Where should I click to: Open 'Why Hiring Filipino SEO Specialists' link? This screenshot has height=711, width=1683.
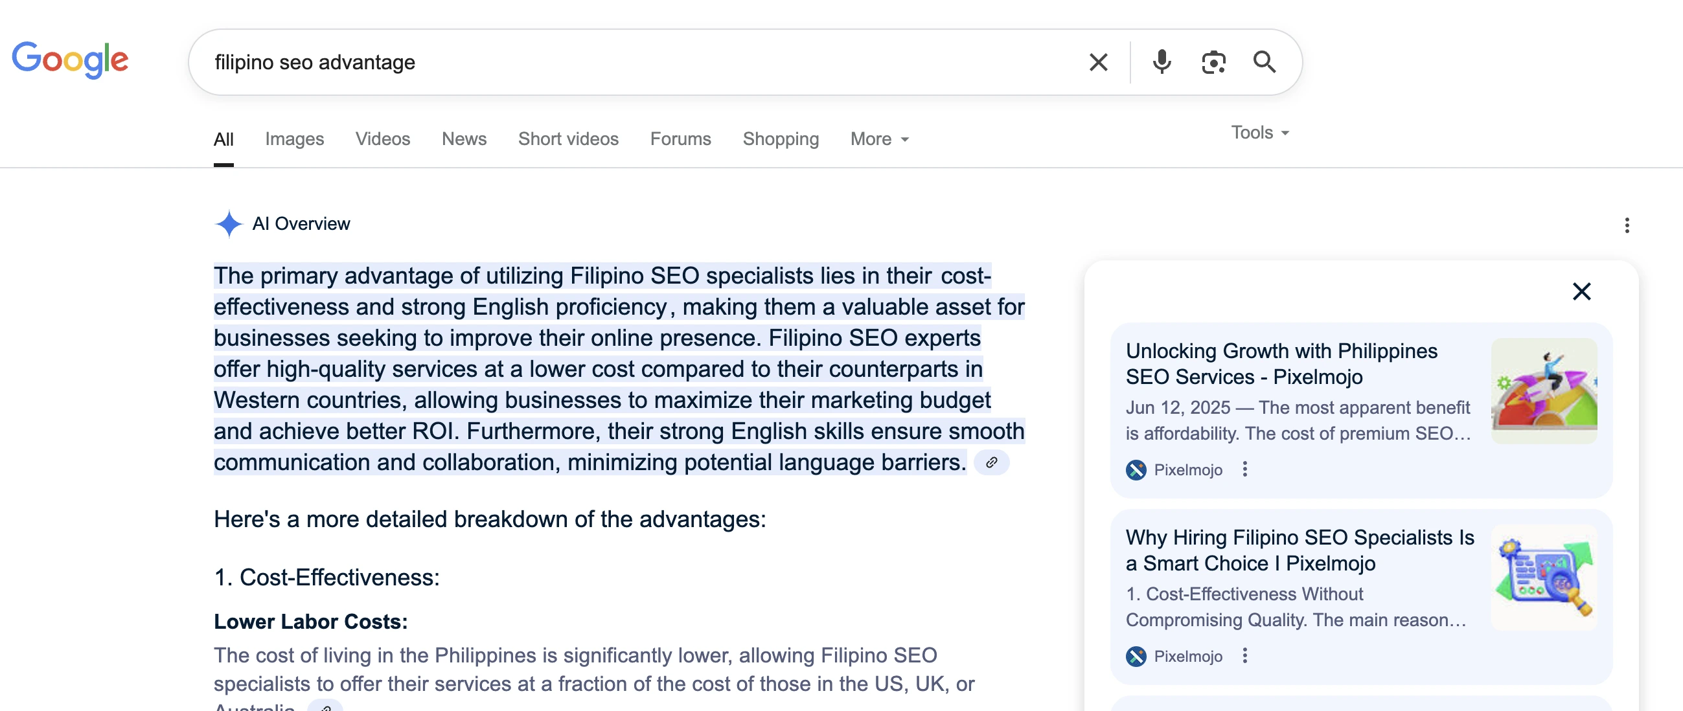pyautogui.click(x=1299, y=550)
